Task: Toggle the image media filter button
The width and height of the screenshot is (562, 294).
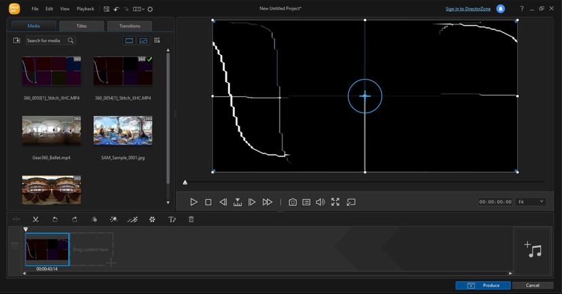Action: 143,41
